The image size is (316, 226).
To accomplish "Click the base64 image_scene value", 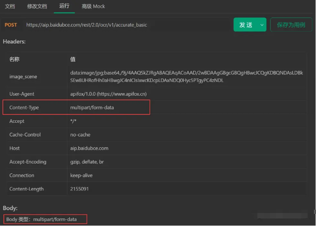I will [186, 76].
